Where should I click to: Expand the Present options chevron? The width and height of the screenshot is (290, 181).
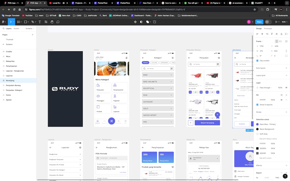[x=279, y=22]
